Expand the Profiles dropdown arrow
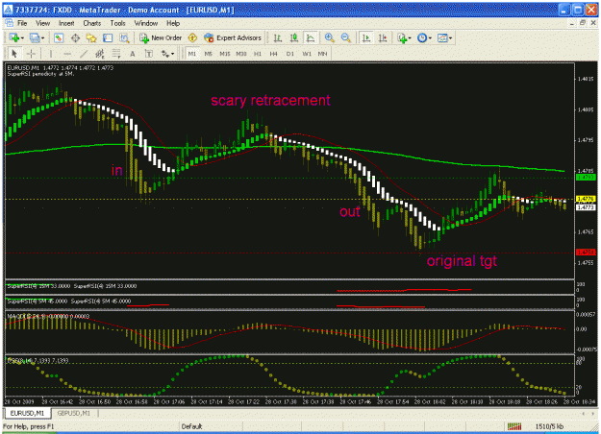Viewport: 601px width, 434px height. (x=42, y=37)
